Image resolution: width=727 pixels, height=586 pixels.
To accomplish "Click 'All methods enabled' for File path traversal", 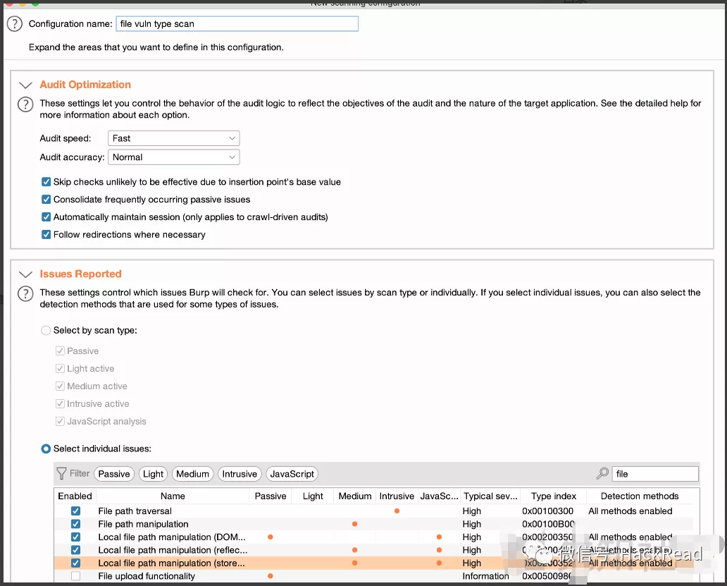I will point(630,511).
